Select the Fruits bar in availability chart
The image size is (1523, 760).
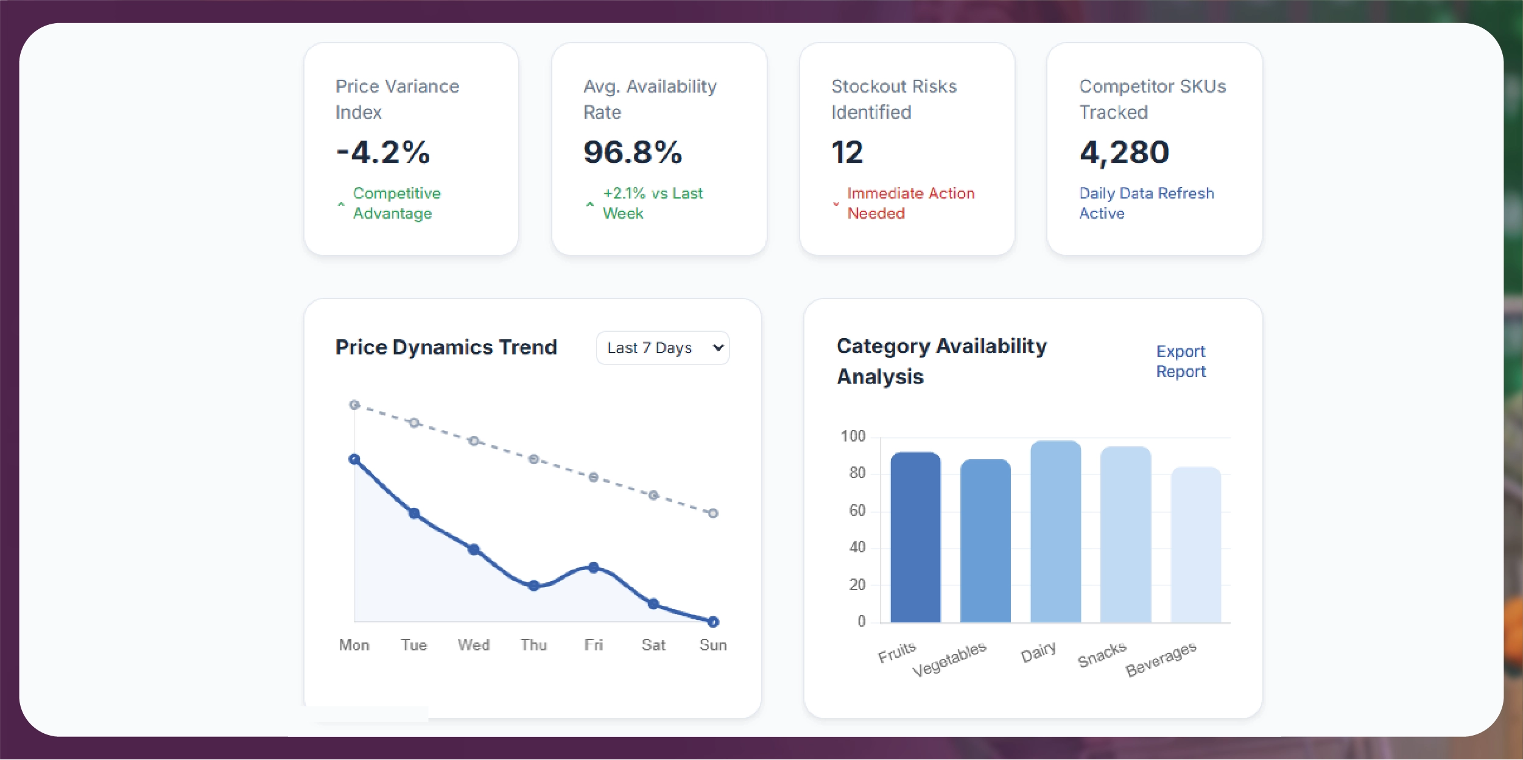click(915, 537)
